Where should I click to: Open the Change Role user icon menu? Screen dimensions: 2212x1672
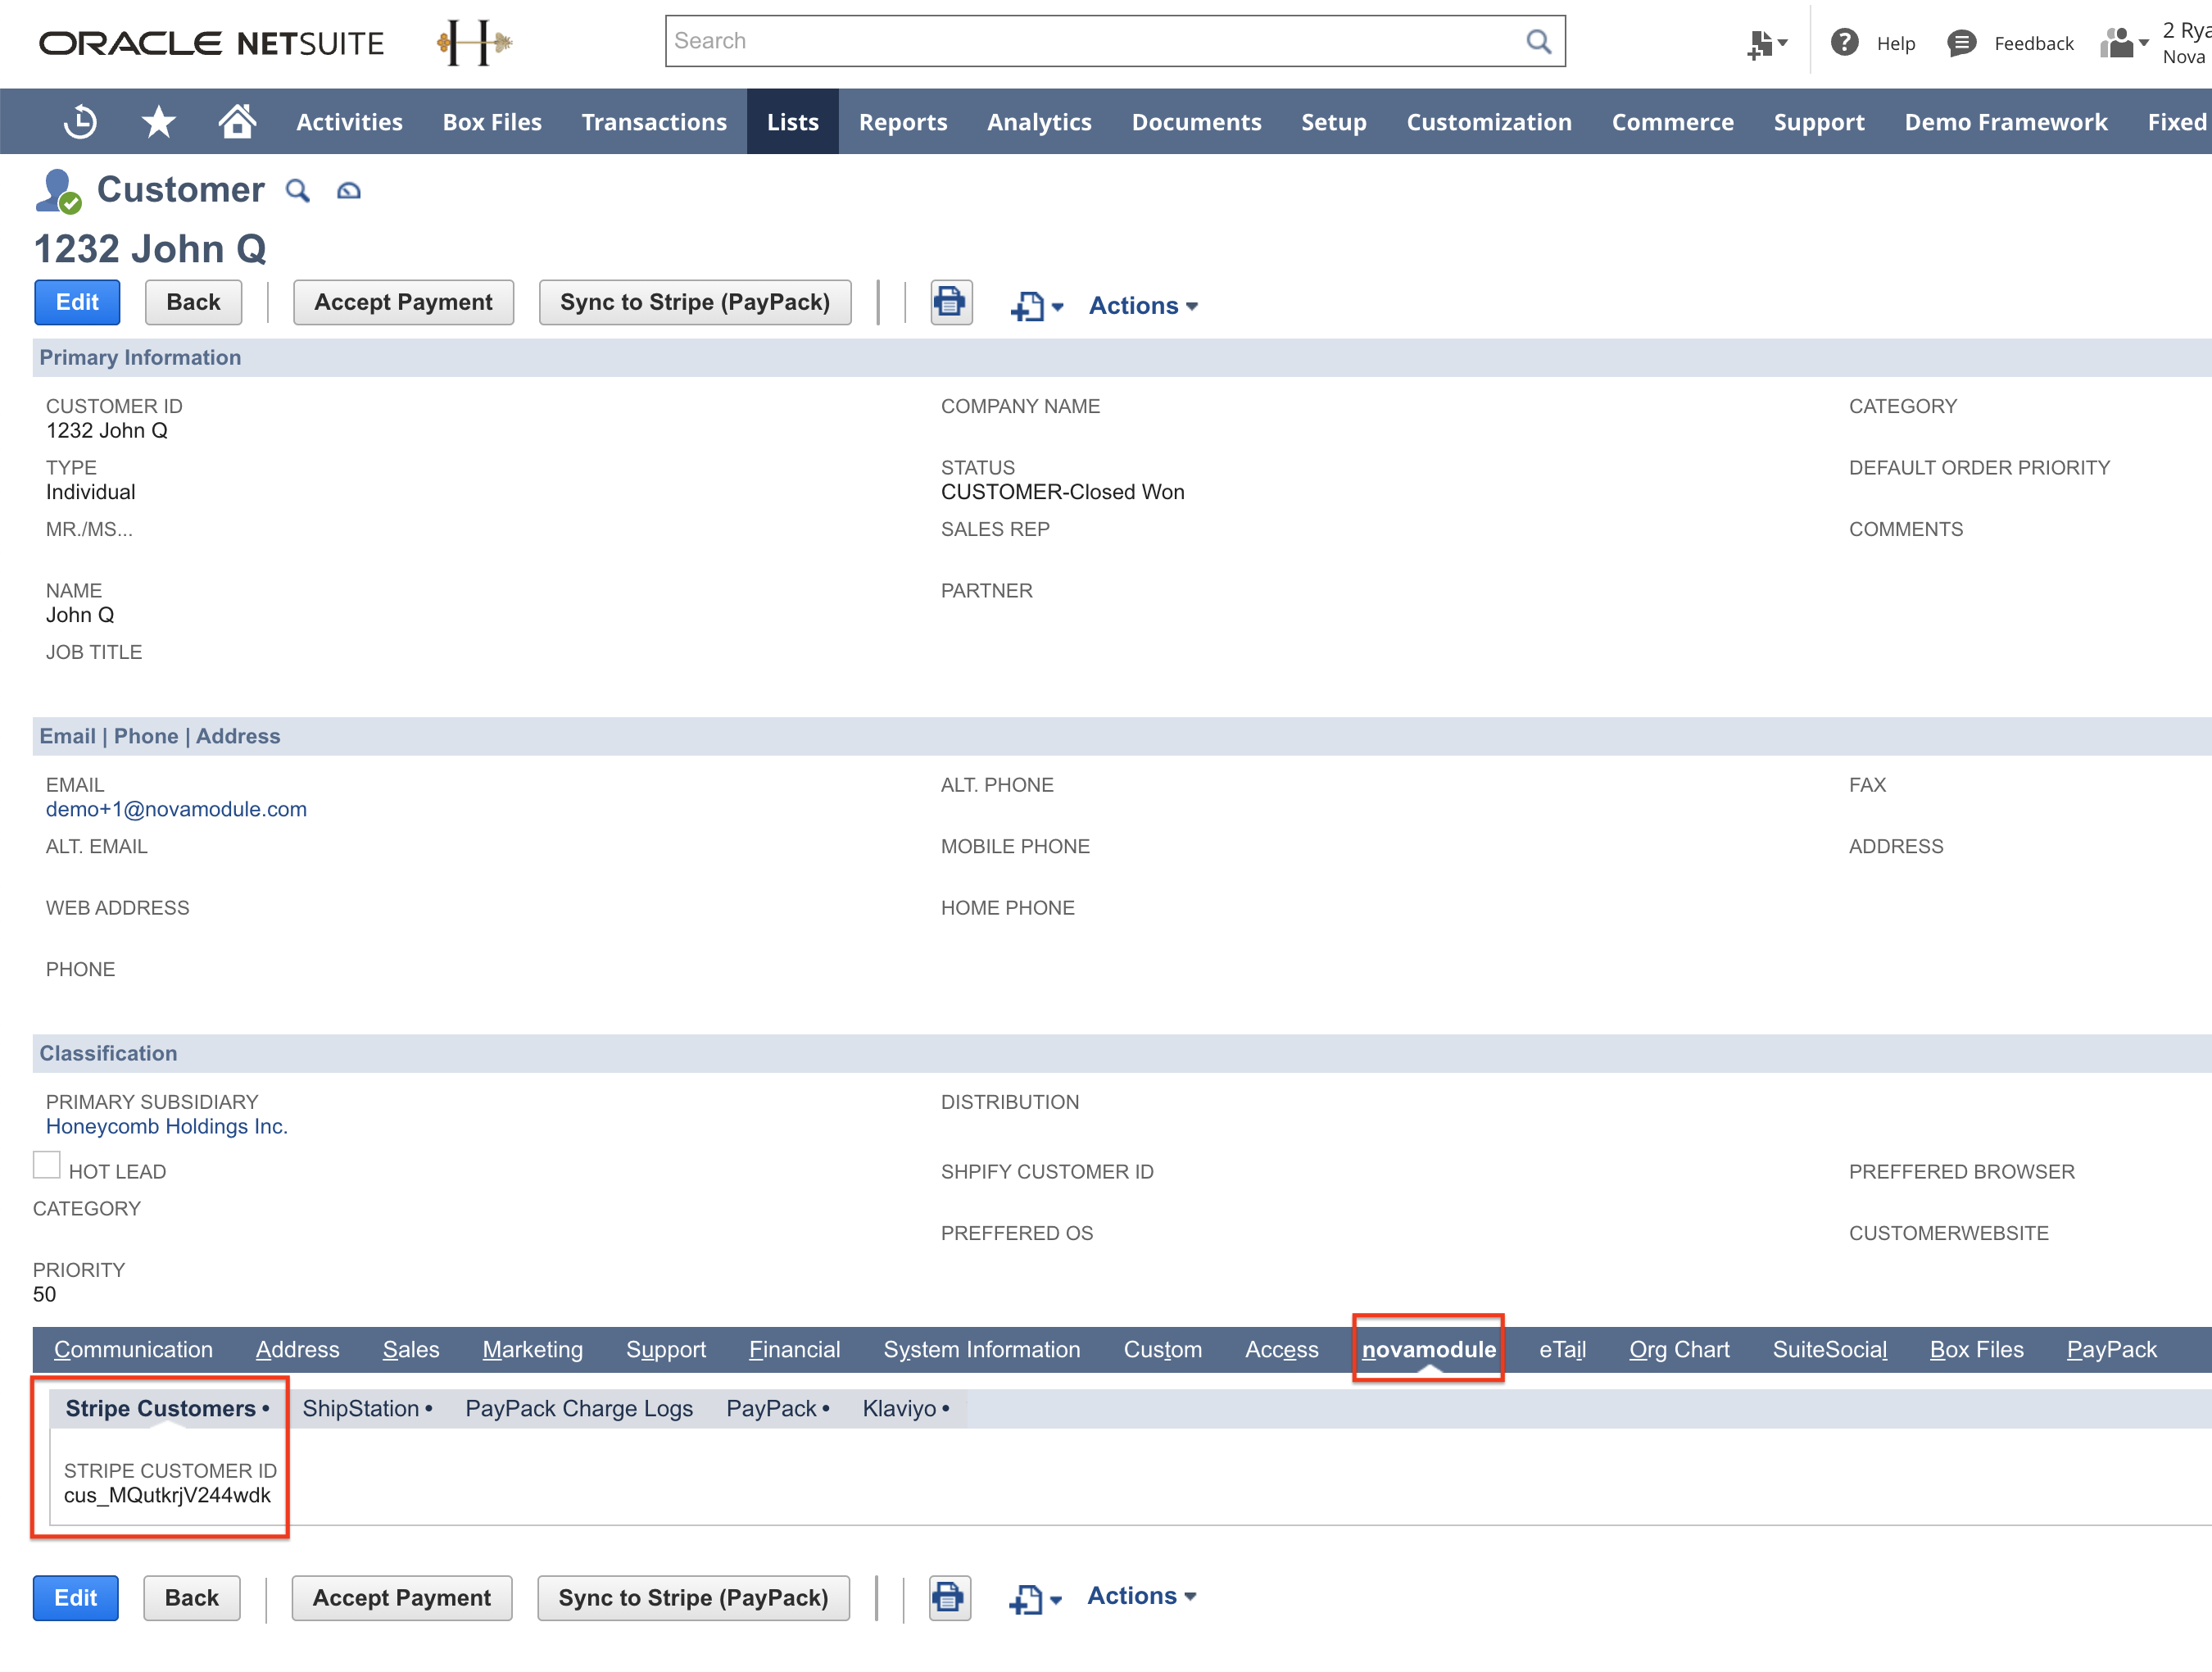[x=2123, y=43]
